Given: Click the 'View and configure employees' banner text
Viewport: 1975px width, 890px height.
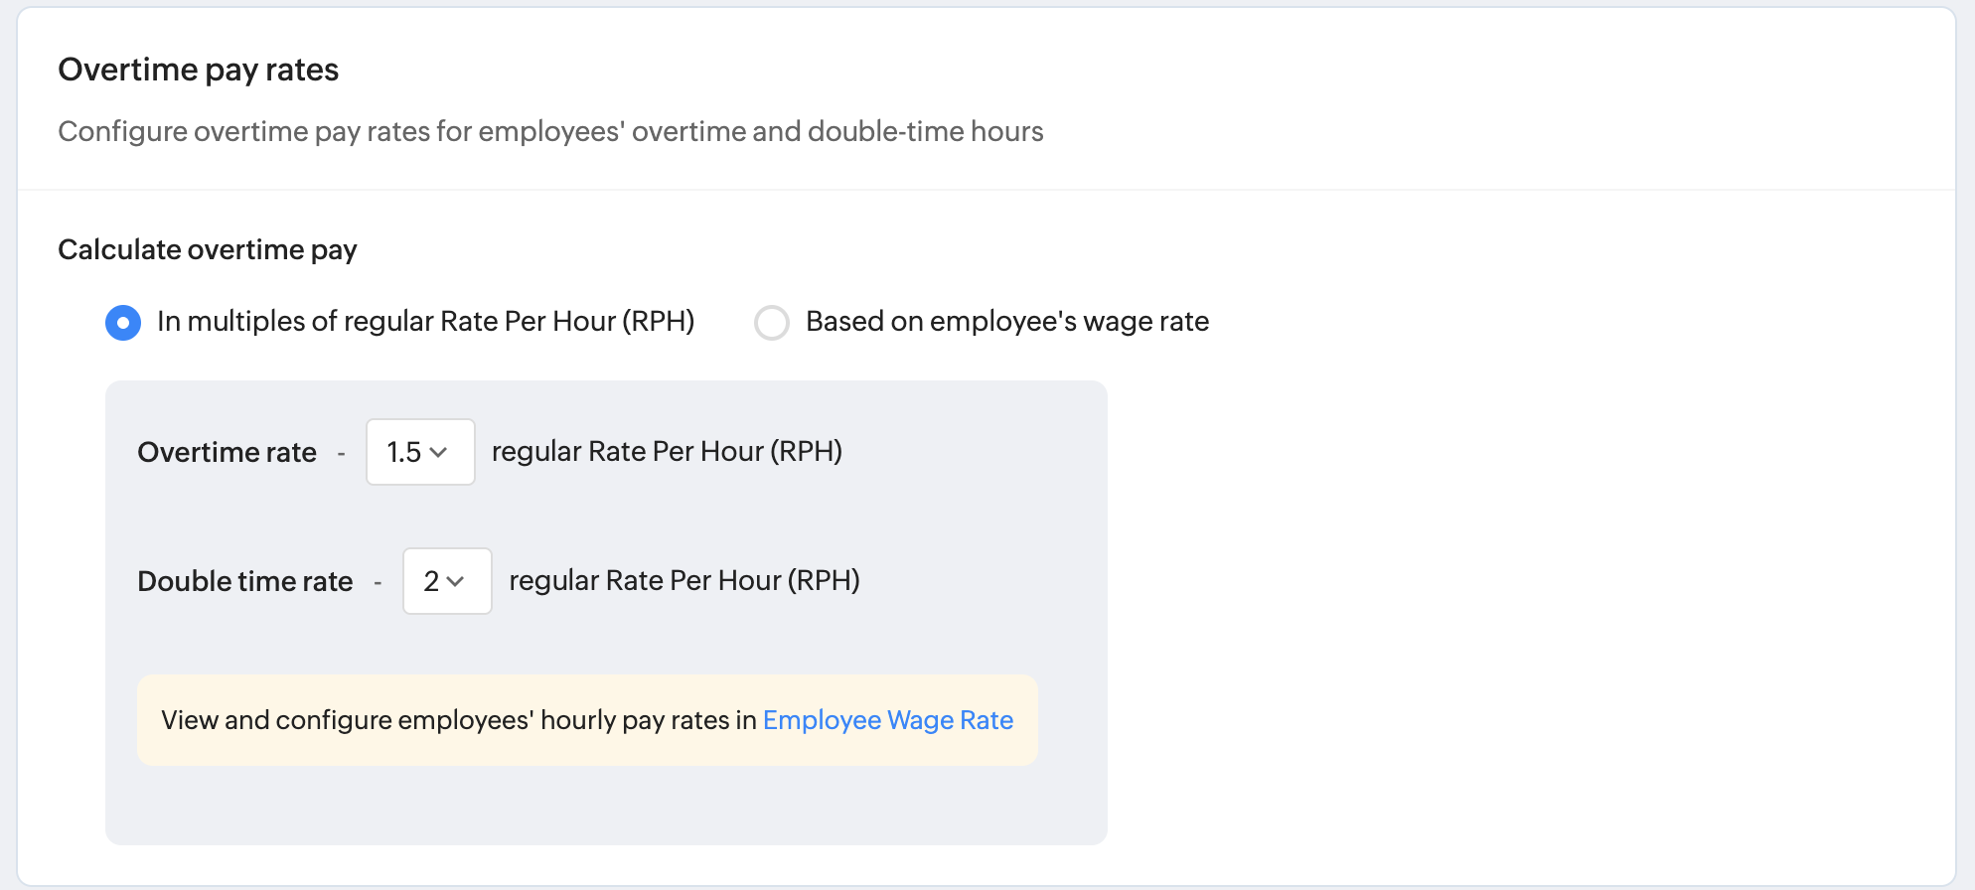Looking at the screenshot, I should 459,720.
